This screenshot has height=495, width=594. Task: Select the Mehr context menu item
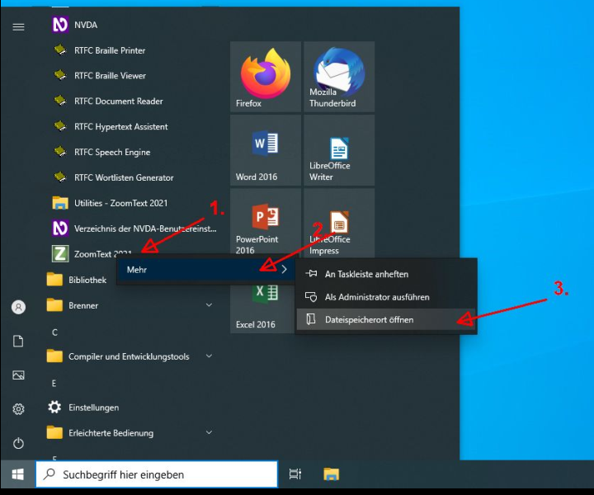[x=205, y=270]
